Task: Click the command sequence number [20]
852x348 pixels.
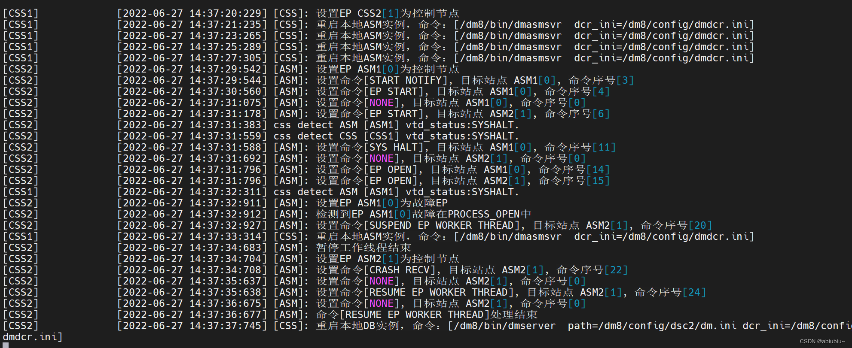Action: (x=700, y=226)
